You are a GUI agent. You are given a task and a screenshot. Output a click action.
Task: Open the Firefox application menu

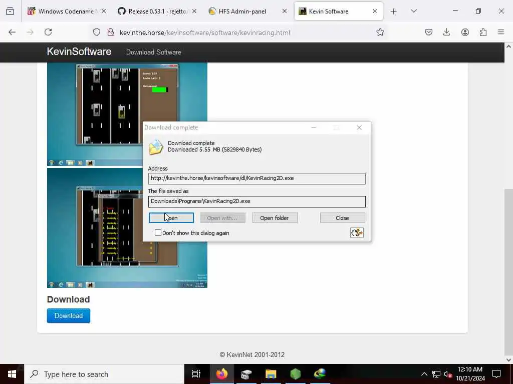pyautogui.click(x=501, y=32)
